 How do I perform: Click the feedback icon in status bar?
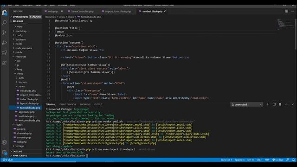[288, 160]
